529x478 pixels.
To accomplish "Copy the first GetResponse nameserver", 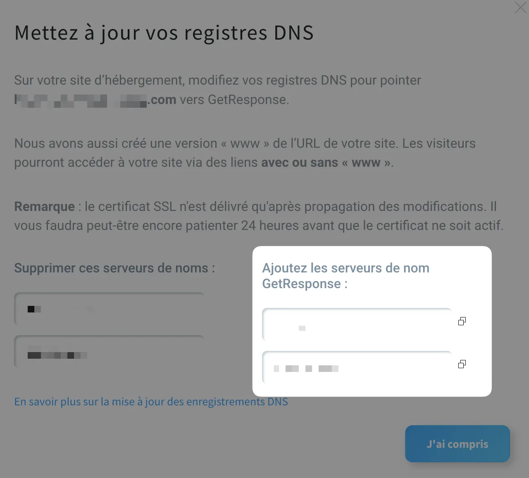I will (x=462, y=321).
